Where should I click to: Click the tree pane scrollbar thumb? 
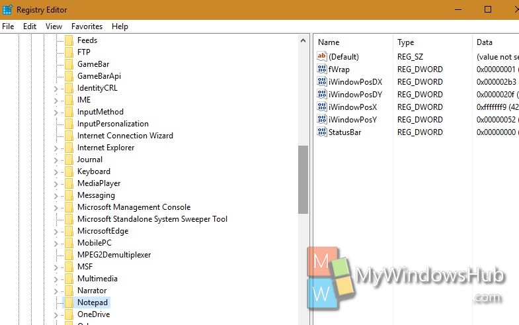pos(303,179)
